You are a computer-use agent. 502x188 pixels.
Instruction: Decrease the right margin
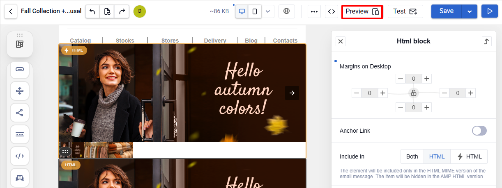(x=444, y=93)
